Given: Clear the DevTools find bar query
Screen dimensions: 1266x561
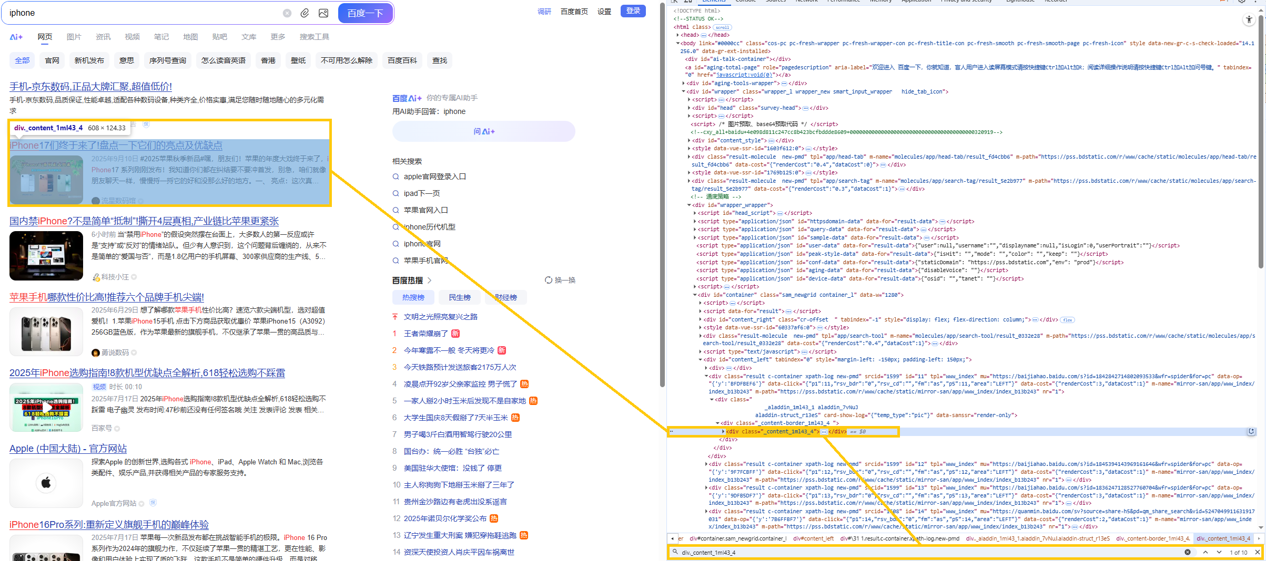Looking at the screenshot, I should 1187,552.
